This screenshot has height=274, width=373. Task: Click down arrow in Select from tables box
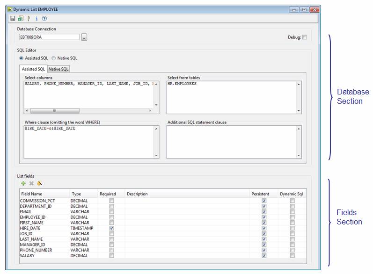click(299, 111)
